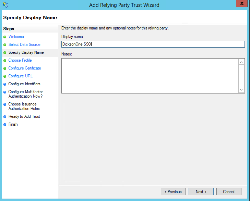250x201 pixels.
Task: Click the green bullet beside Specify Display Name
Action: [x=5, y=53]
